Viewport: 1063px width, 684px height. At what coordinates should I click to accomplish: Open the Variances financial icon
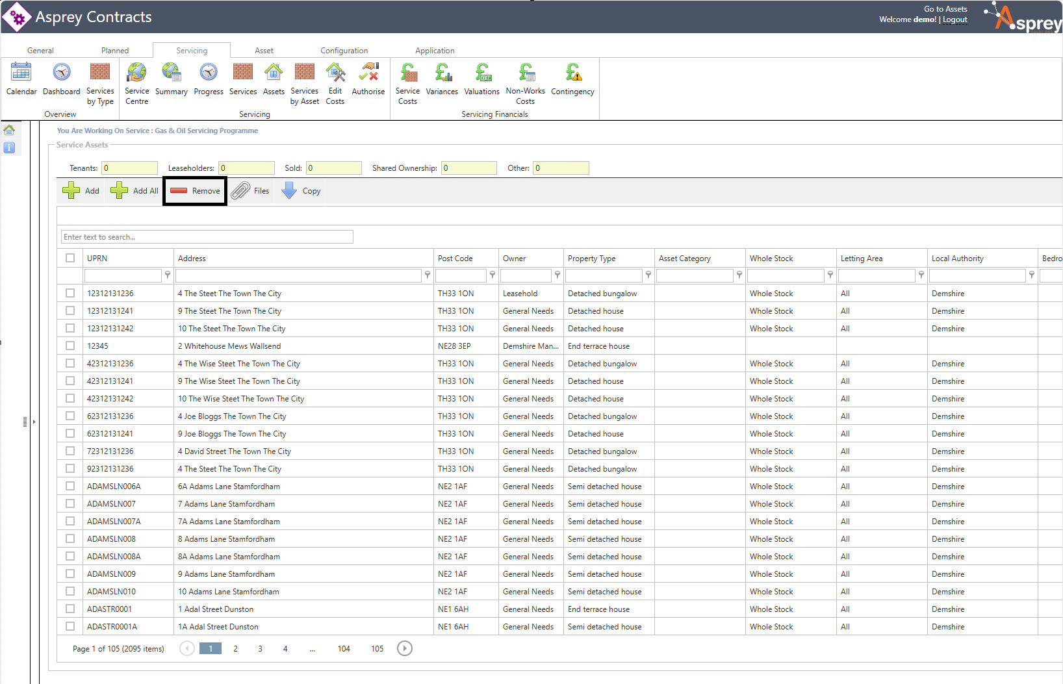point(442,73)
